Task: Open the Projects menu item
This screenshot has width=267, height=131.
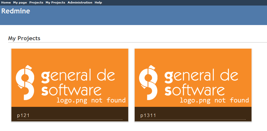Action: (x=36, y=3)
